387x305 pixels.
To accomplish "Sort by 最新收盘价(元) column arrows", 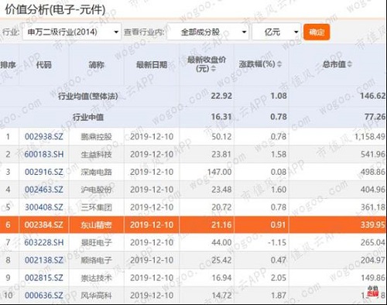I will 214,69.
